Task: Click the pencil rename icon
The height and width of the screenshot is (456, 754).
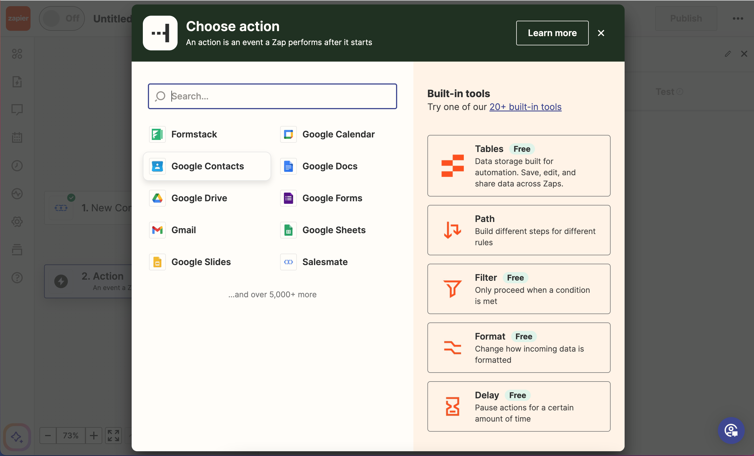Action: [728, 54]
